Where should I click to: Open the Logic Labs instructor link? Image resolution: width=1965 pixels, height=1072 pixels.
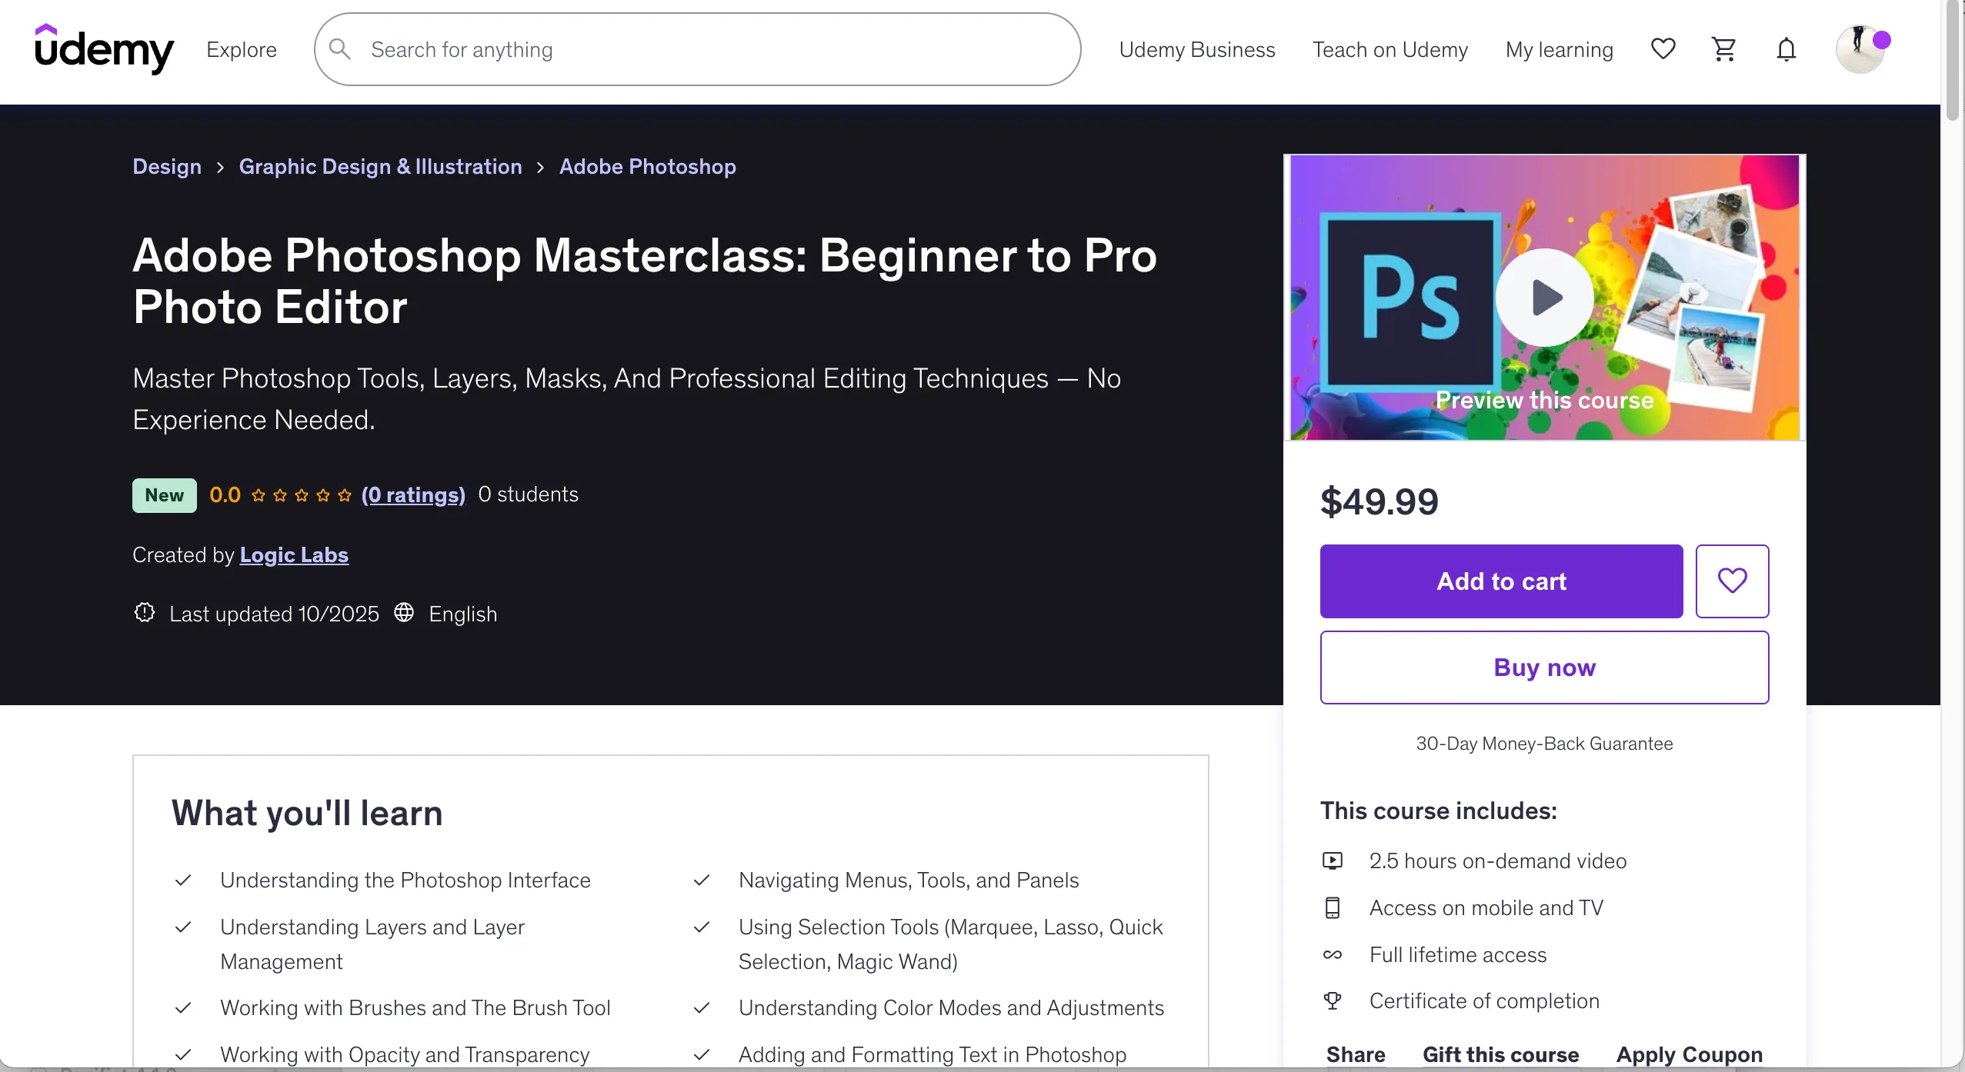[294, 554]
